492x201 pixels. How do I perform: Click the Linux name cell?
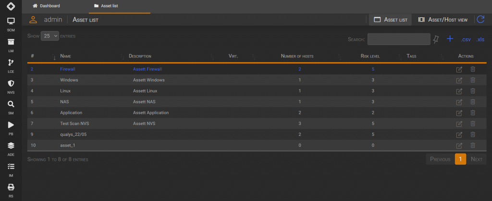(x=65, y=91)
